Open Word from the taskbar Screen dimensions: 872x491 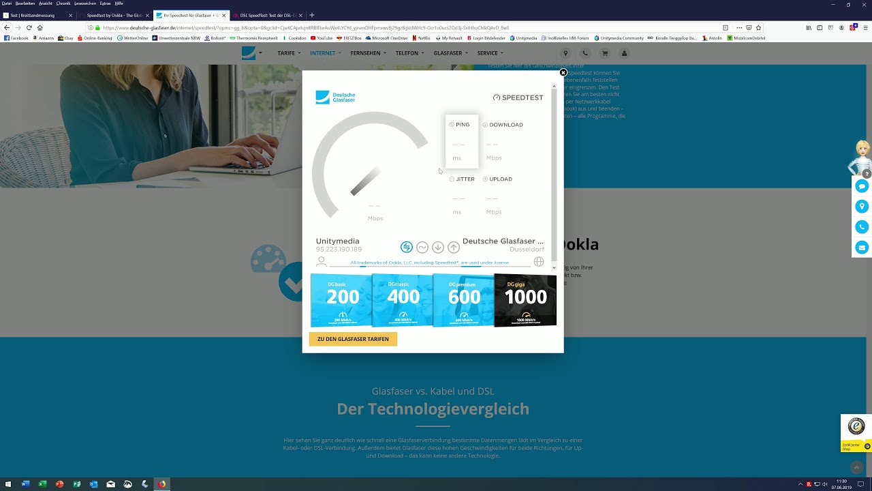26,484
